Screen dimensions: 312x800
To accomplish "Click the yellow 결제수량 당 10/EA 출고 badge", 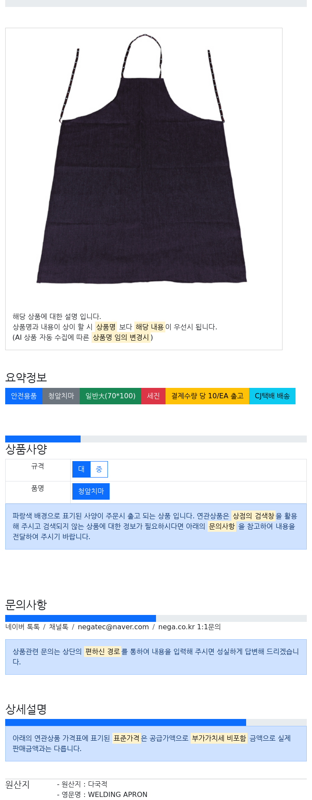I will (x=207, y=396).
